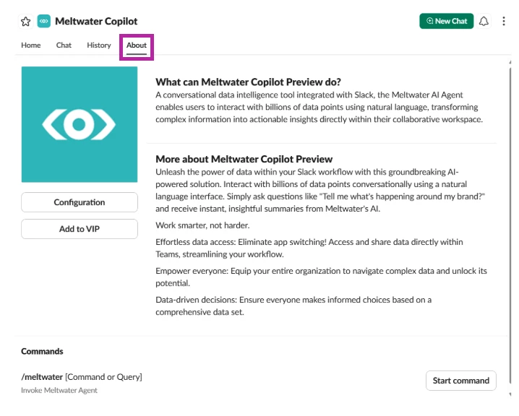Click the large Meltwater eye logo image
This screenshot has width=519, height=416.
[x=80, y=124]
